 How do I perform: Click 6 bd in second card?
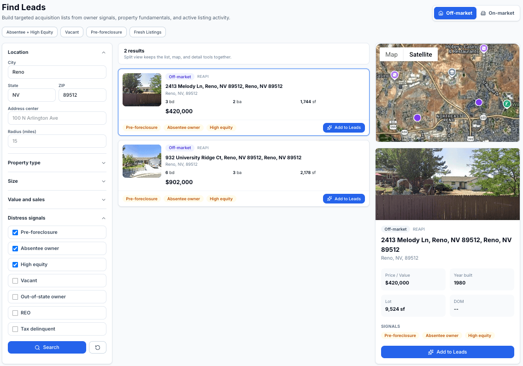click(x=170, y=173)
